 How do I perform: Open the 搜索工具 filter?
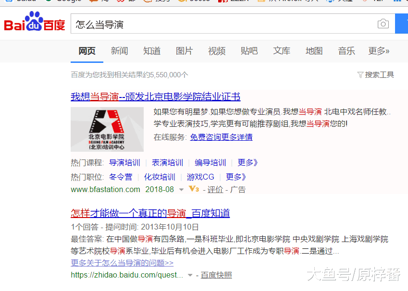(375, 74)
